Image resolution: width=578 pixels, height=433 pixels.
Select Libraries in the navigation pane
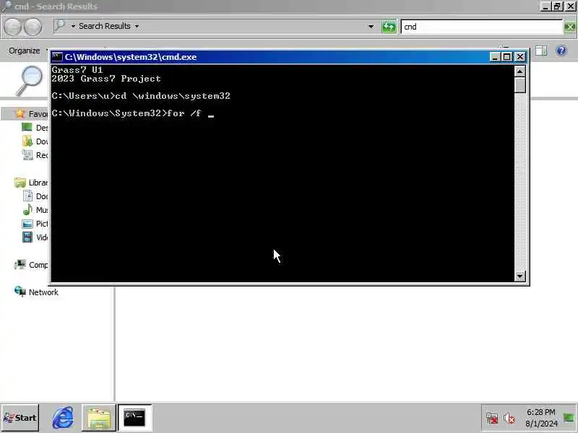(31, 183)
